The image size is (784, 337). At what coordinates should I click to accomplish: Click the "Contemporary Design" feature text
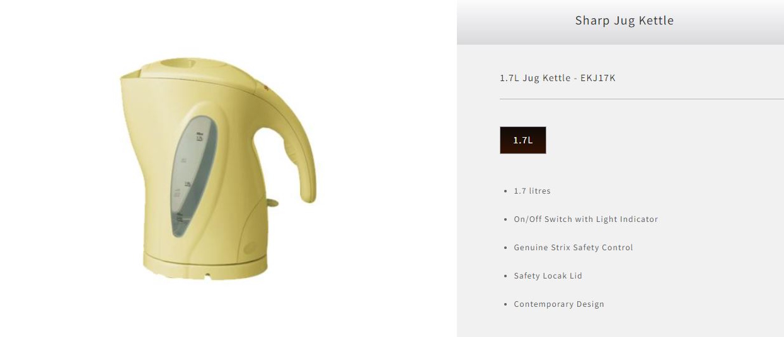pyautogui.click(x=558, y=304)
